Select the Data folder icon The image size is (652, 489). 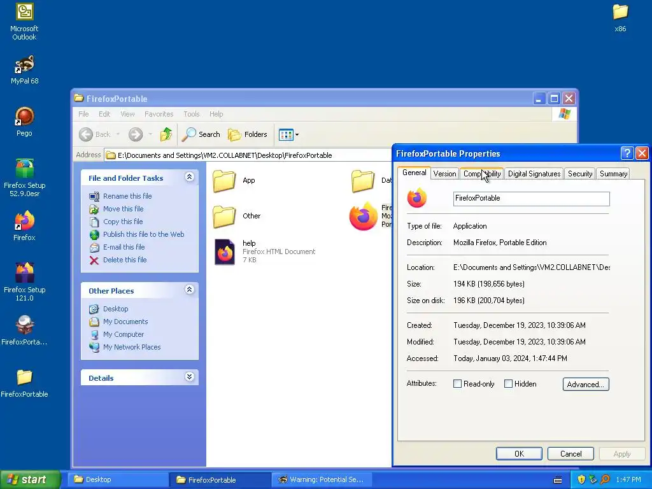coord(363,181)
